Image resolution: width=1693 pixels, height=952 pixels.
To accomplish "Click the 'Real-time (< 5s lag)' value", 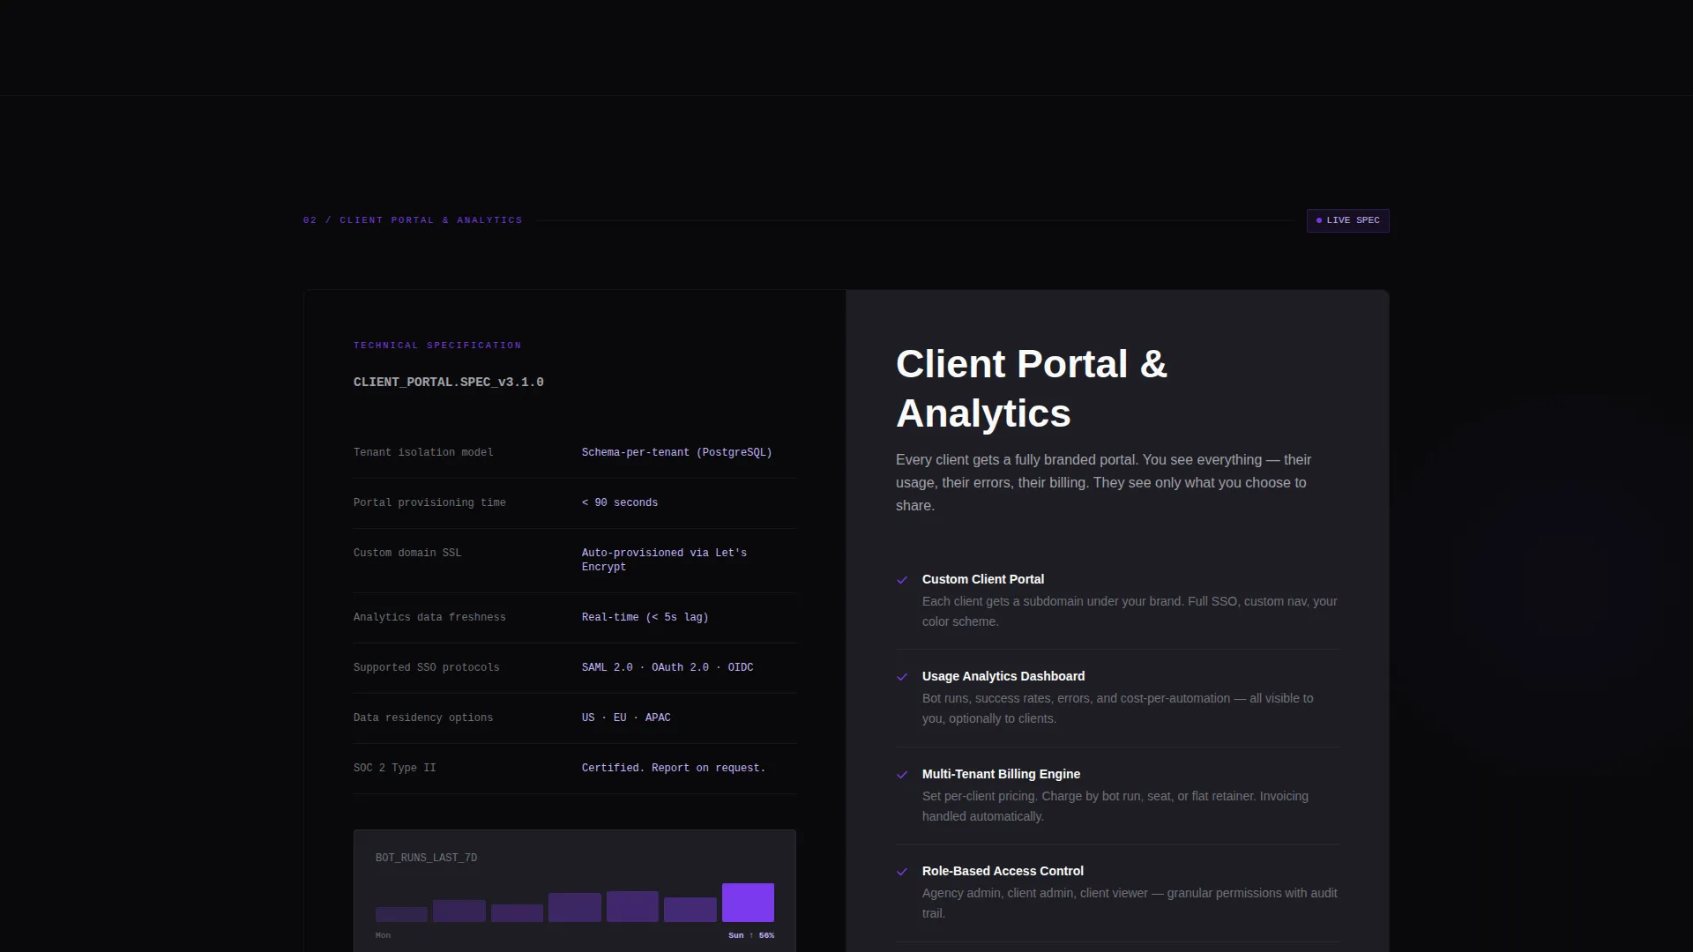I will click(x=645, y=617).
